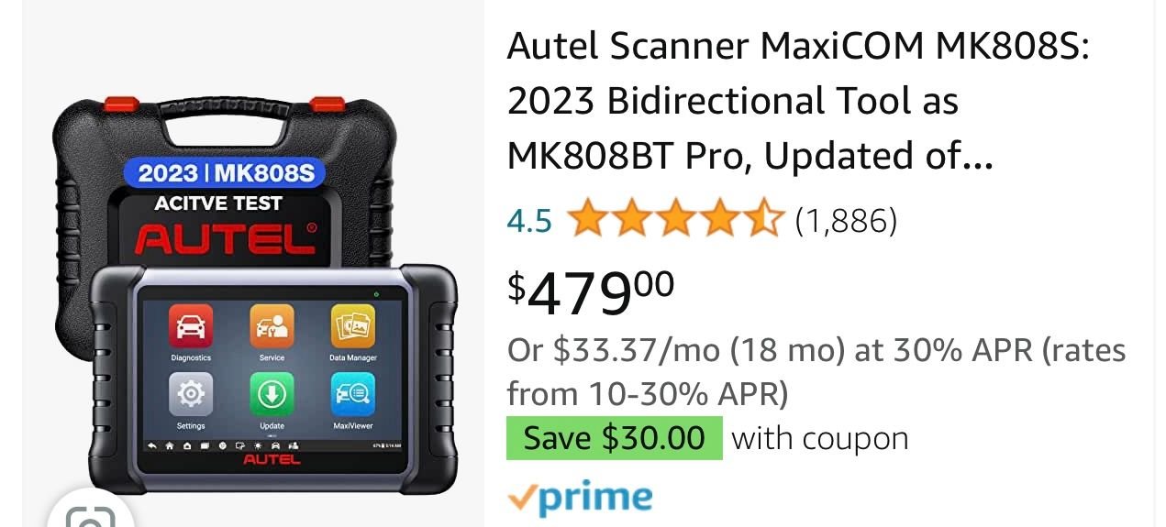Image resolution: width=1166 pixels, height=527 pixels.
Task: Open the 1,886 reviews count
Action: pos(846,220)
